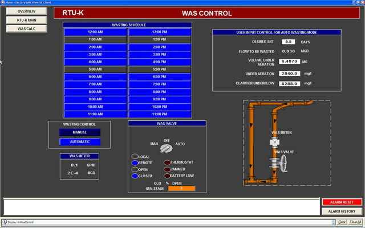Screen dimensions: 365x228
Task: Click the Jammed alarm indicator
Action: (x=167, y=169)
